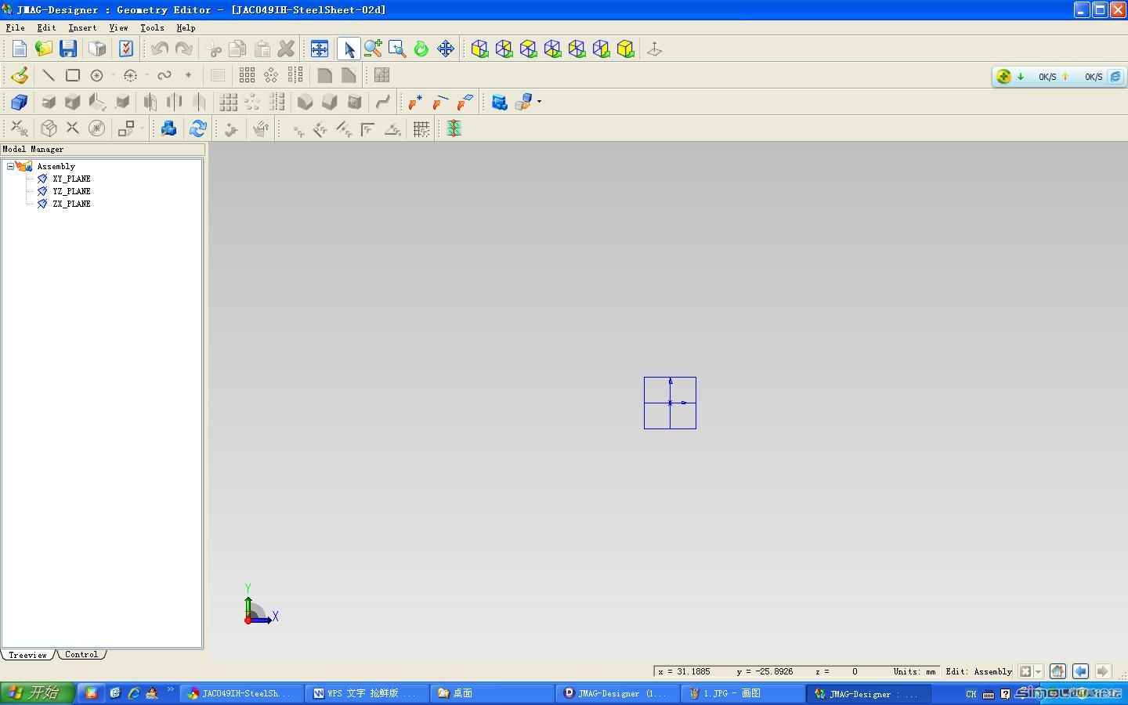The image size is (1128, 705).
Task: Click the create sketch pencil icon
Action: [20, 75]
